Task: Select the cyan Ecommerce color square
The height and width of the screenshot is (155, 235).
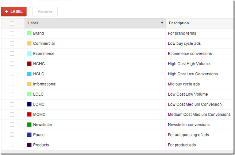Action: click(x=29, y=54)
